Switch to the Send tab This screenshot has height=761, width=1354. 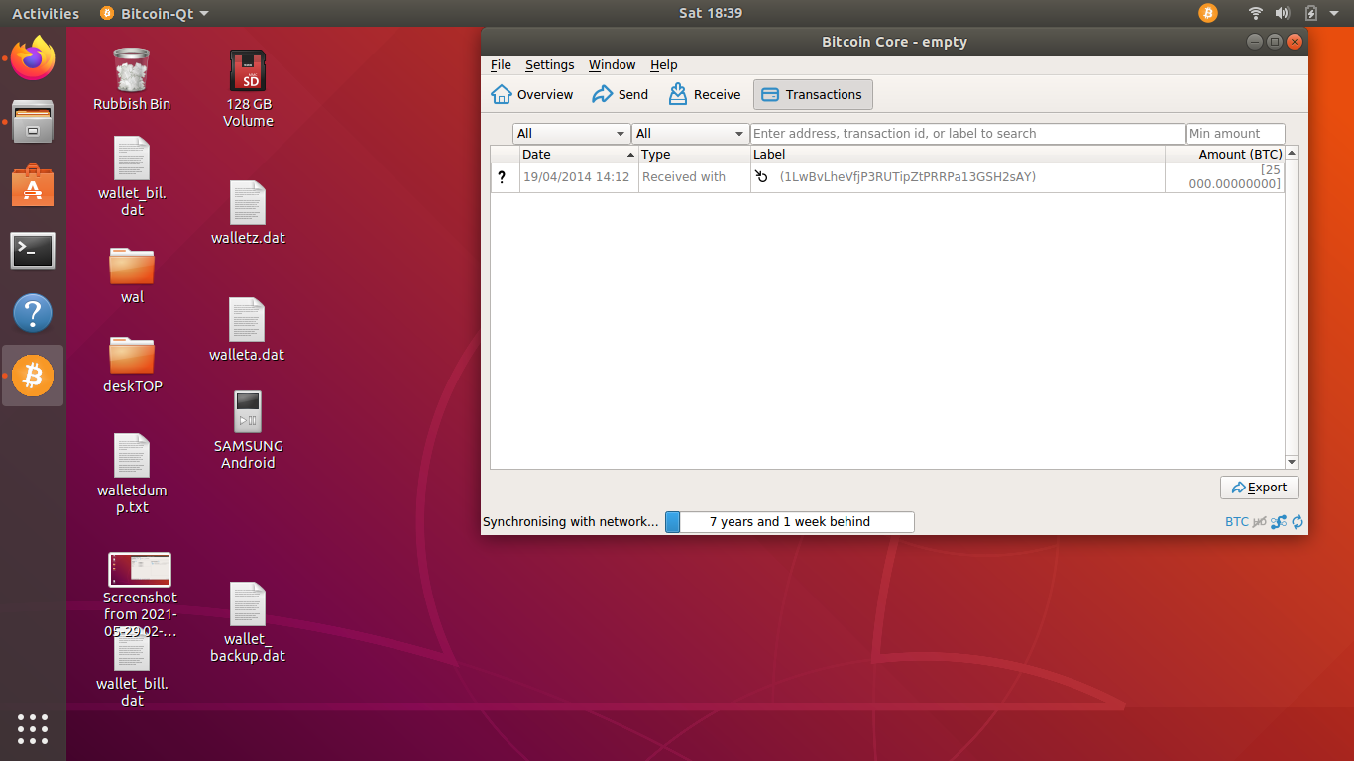coord(620,95)
